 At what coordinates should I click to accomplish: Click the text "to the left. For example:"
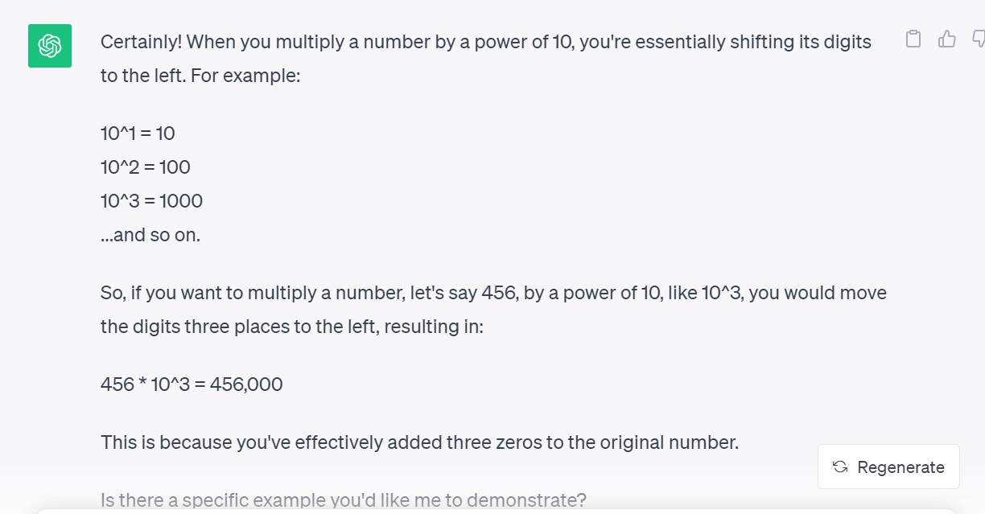200,76
